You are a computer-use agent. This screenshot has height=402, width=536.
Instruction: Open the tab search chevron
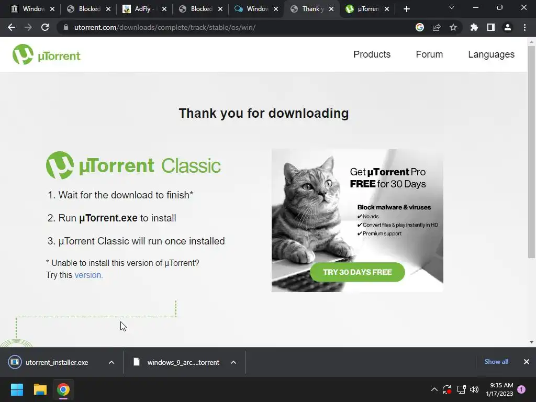coord(452,7)
